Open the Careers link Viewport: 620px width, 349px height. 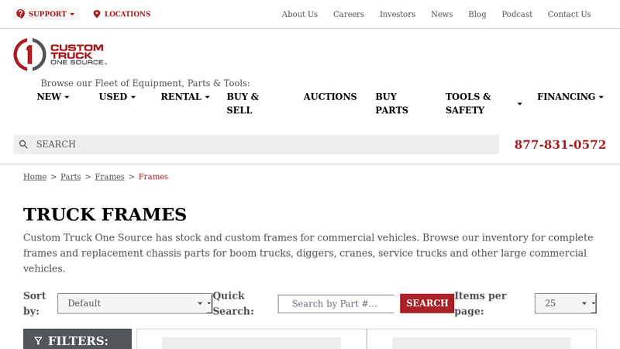point(348,14)
